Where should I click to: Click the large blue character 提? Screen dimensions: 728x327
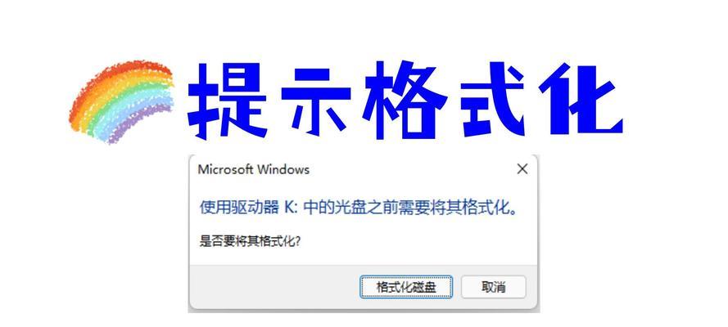(x=227, y=100)
